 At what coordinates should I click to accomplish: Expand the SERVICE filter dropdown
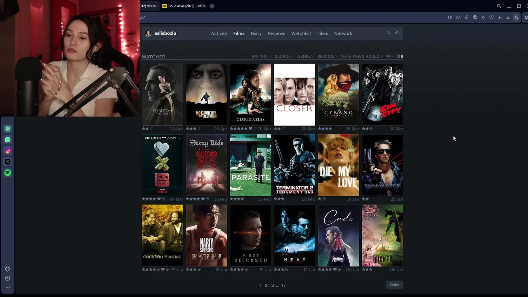[x=328, y=57]
